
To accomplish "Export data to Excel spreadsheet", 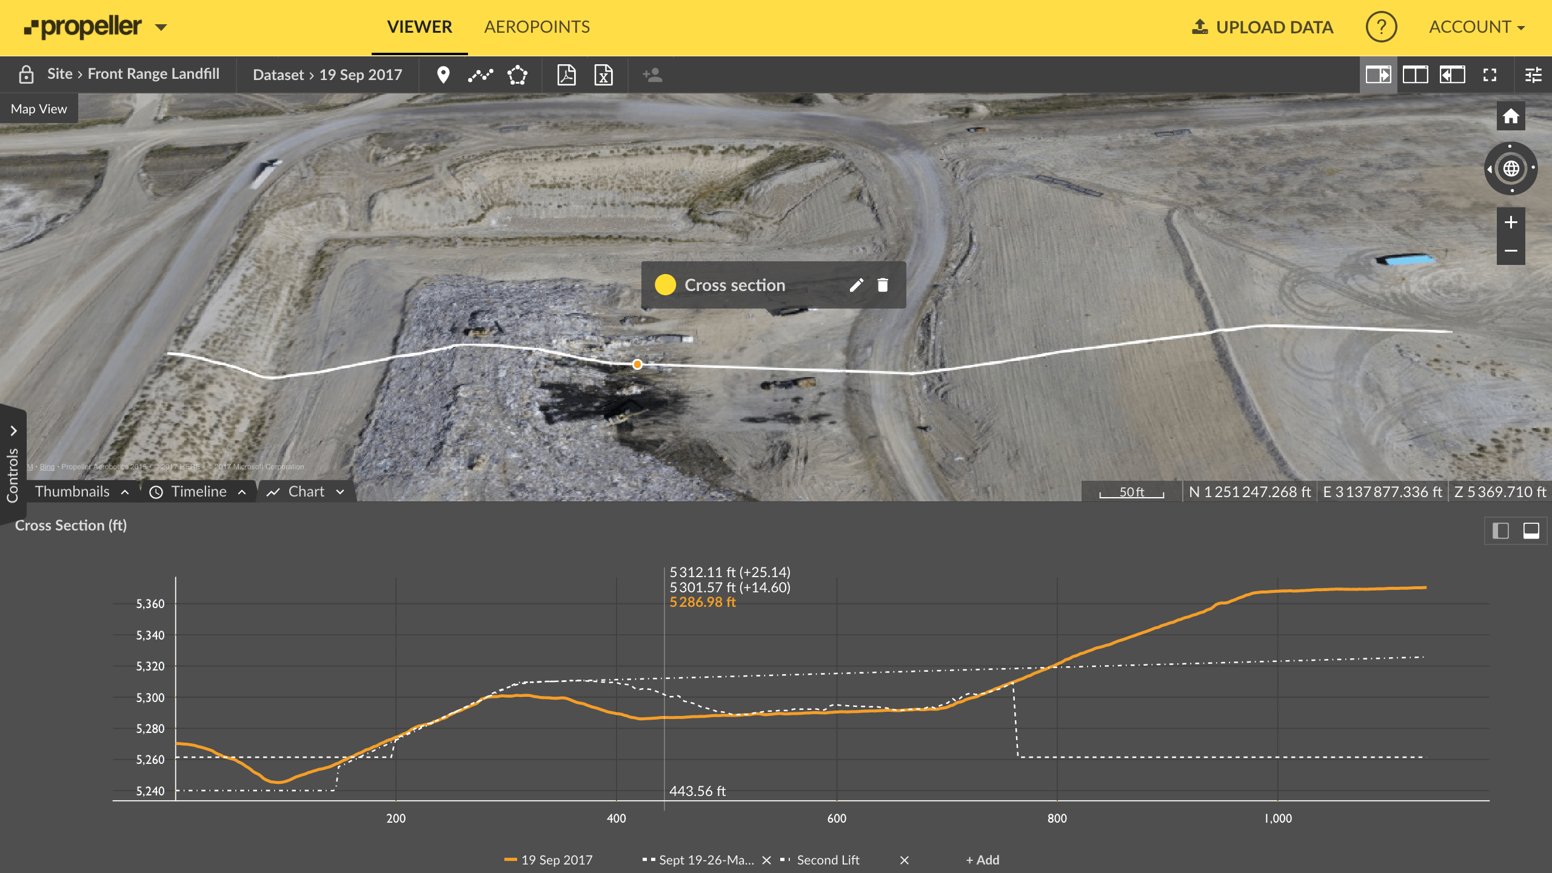I will (604, 75).
